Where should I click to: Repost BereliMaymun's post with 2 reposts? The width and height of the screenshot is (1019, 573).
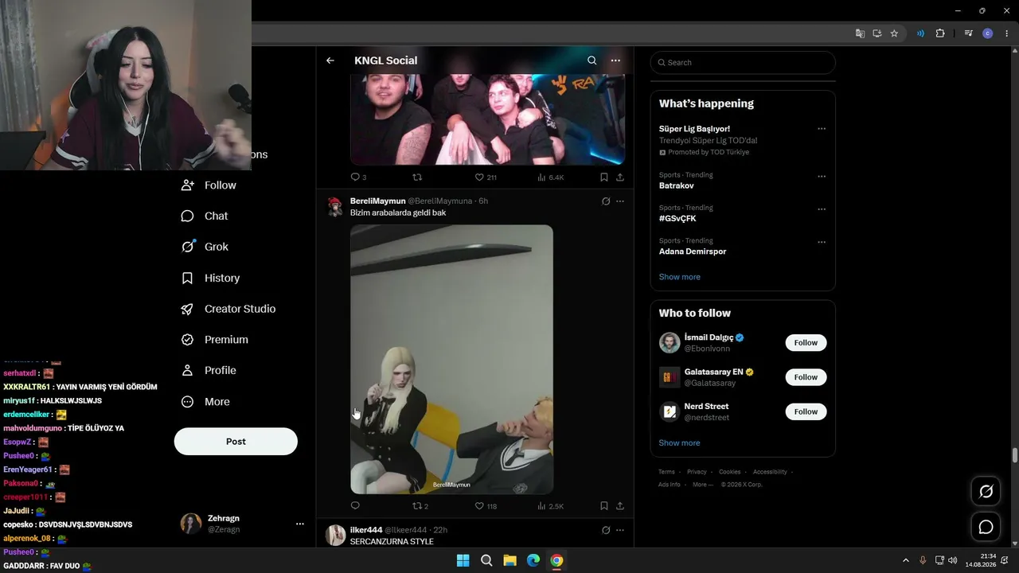420,506
